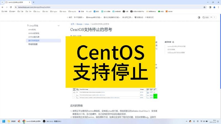
Task: Go back with the browser back arrow
Action: point(2,7)
